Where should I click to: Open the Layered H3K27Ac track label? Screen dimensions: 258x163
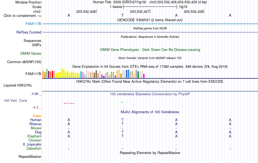(x=18, y=85)
